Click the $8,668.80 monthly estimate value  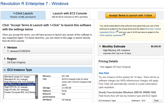[156, 46]
